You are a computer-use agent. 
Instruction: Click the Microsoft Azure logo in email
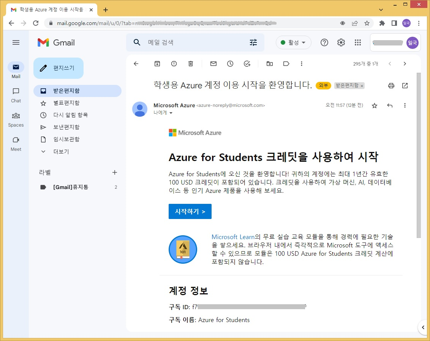[x=195, y=133]
